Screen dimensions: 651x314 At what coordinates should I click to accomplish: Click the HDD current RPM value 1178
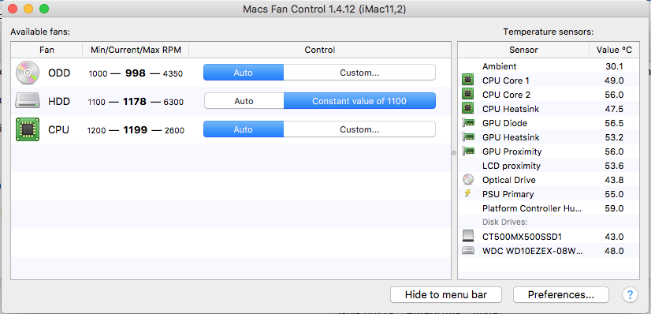pyautogui.click(x=135, y=101)
